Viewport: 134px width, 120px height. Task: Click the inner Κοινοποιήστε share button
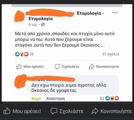pyautogui.click(x=104, y=67)
